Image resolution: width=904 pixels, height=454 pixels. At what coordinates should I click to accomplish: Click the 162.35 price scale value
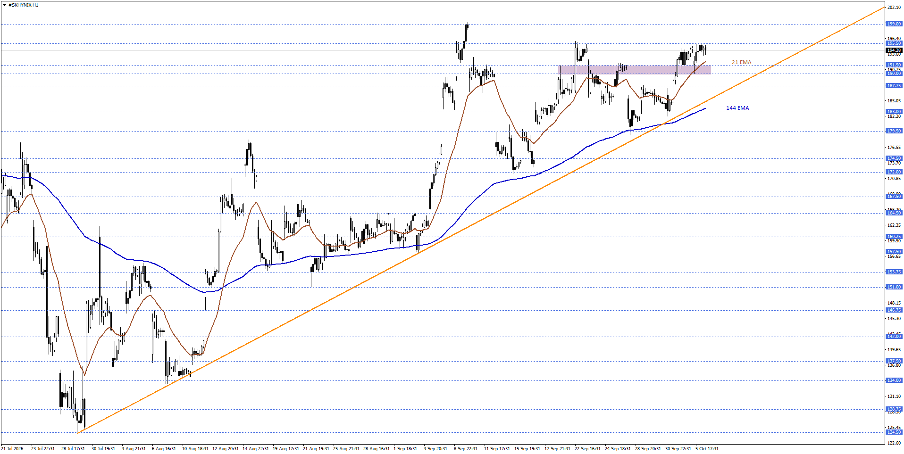coord(894,225)
